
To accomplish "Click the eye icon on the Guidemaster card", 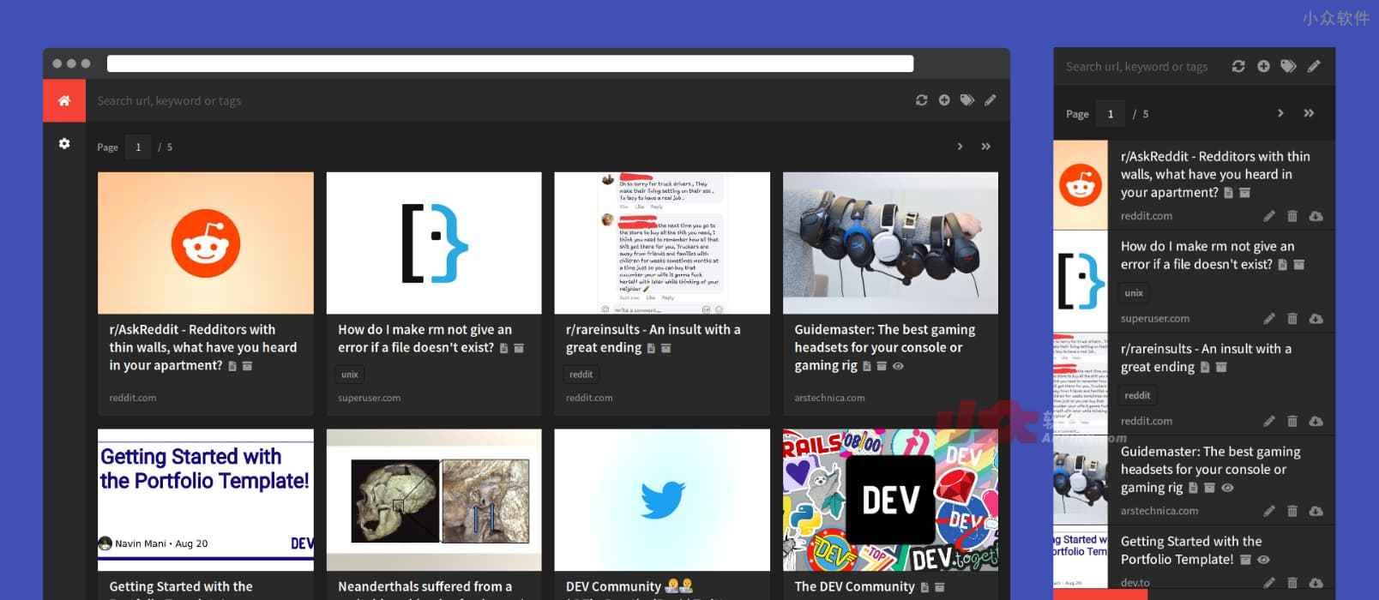I will pos(898,366).
